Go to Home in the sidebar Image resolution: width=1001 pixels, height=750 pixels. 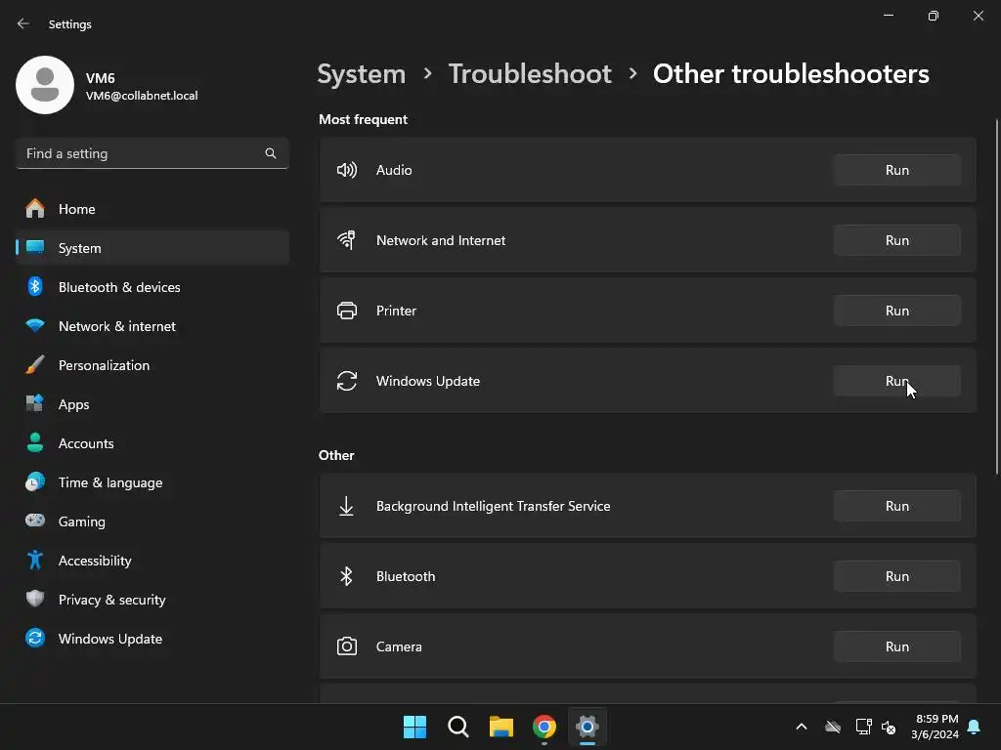click(152, 209)
